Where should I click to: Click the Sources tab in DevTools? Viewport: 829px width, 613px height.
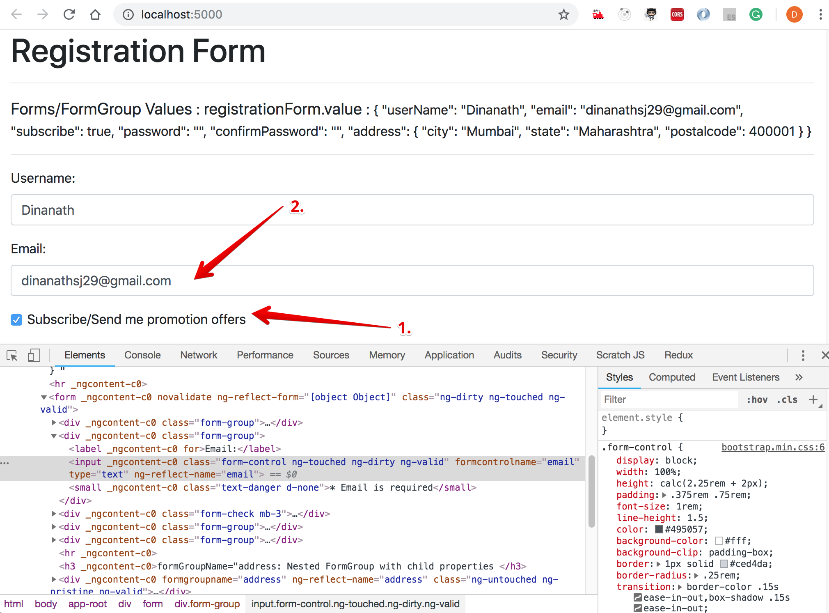(x=330, y=355)
